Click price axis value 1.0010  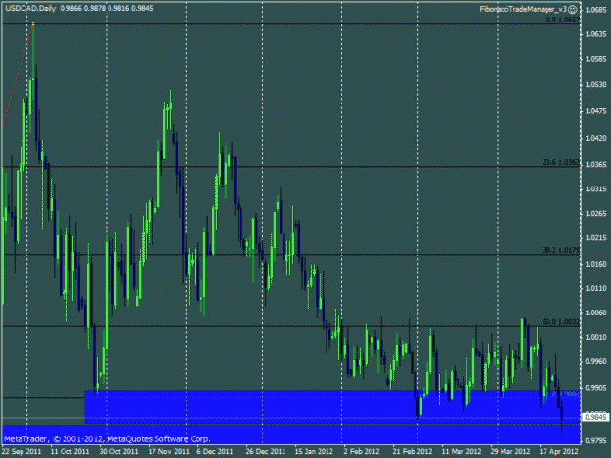click(595, 337)
